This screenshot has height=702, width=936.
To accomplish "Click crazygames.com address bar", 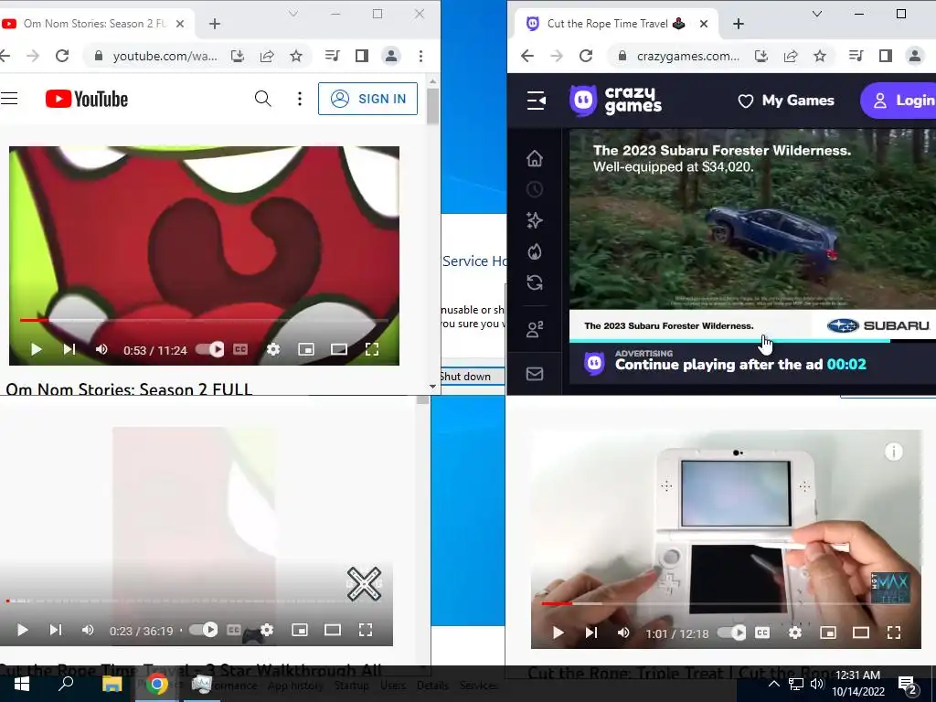I will click(687, 56).
